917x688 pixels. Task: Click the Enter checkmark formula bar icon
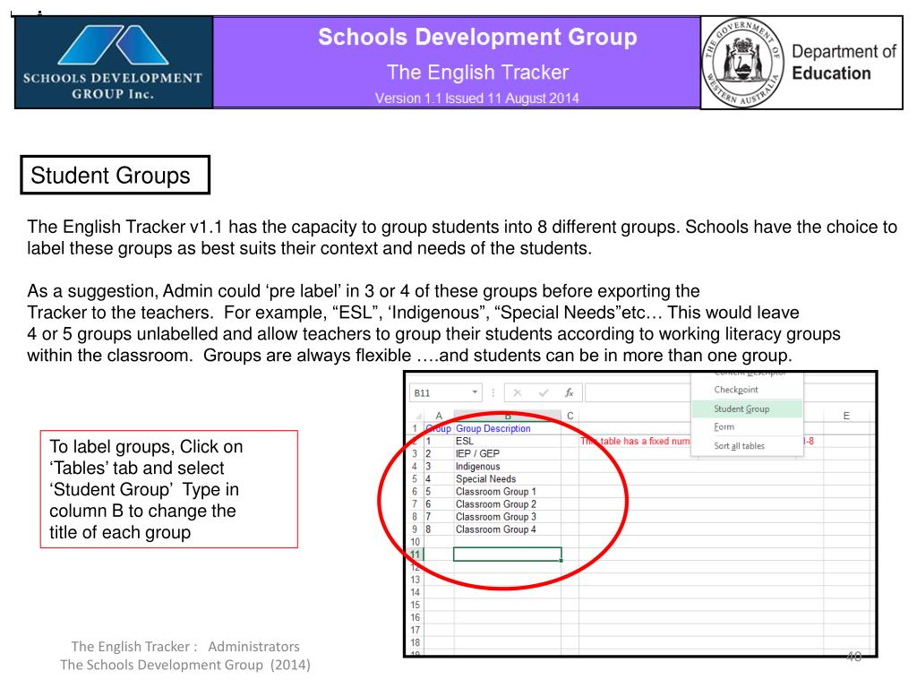[544, 392]
